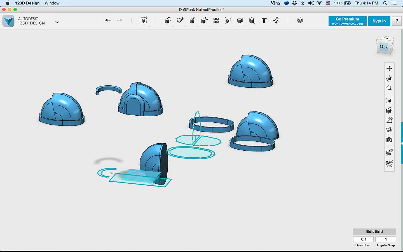The width and height of the screenshot is (403, 252).
Task: Open the Modify tool
Action: pos(204,20)
